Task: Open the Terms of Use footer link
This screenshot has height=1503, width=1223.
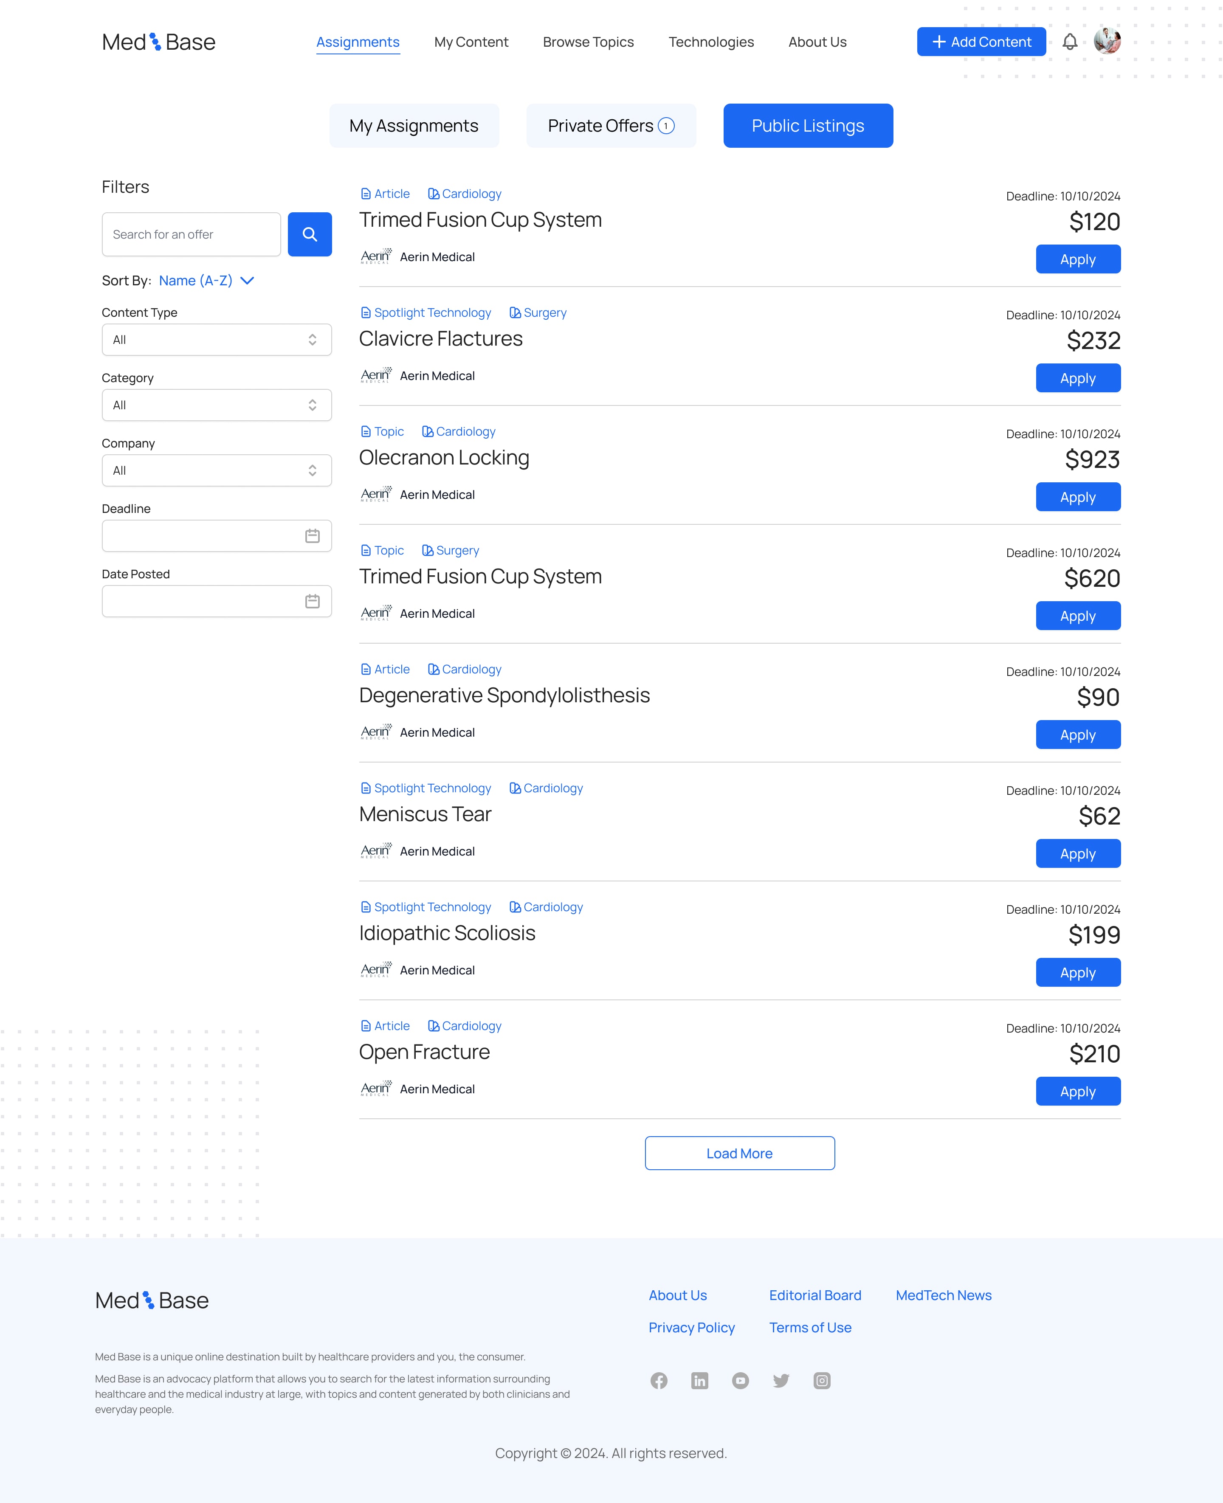Action: pyautogui.click(x=809, y=1328)
